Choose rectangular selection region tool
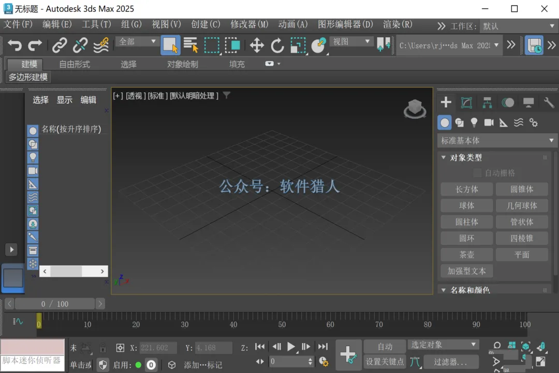Image resolution: width=559 pixels, height=373 pixels. click(212, 45)
